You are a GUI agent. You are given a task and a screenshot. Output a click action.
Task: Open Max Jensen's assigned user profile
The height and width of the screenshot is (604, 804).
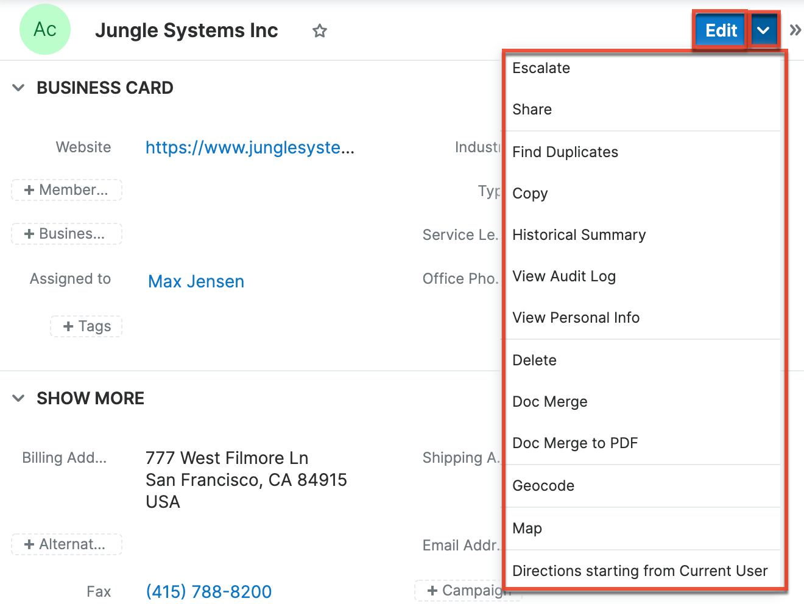196,281
